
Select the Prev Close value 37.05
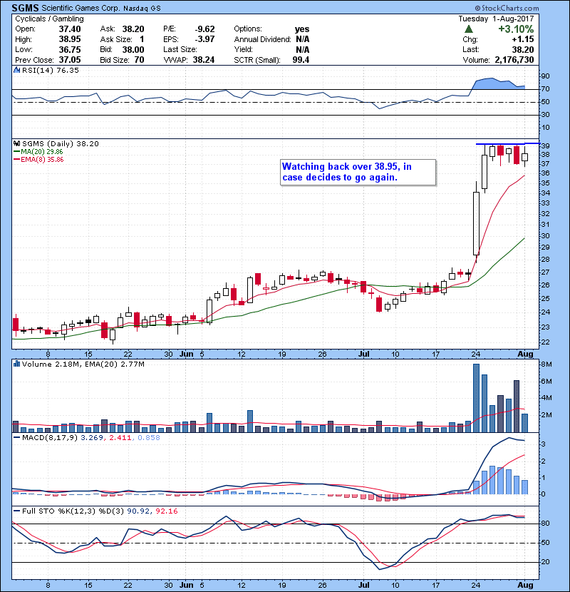click(70, 60)
